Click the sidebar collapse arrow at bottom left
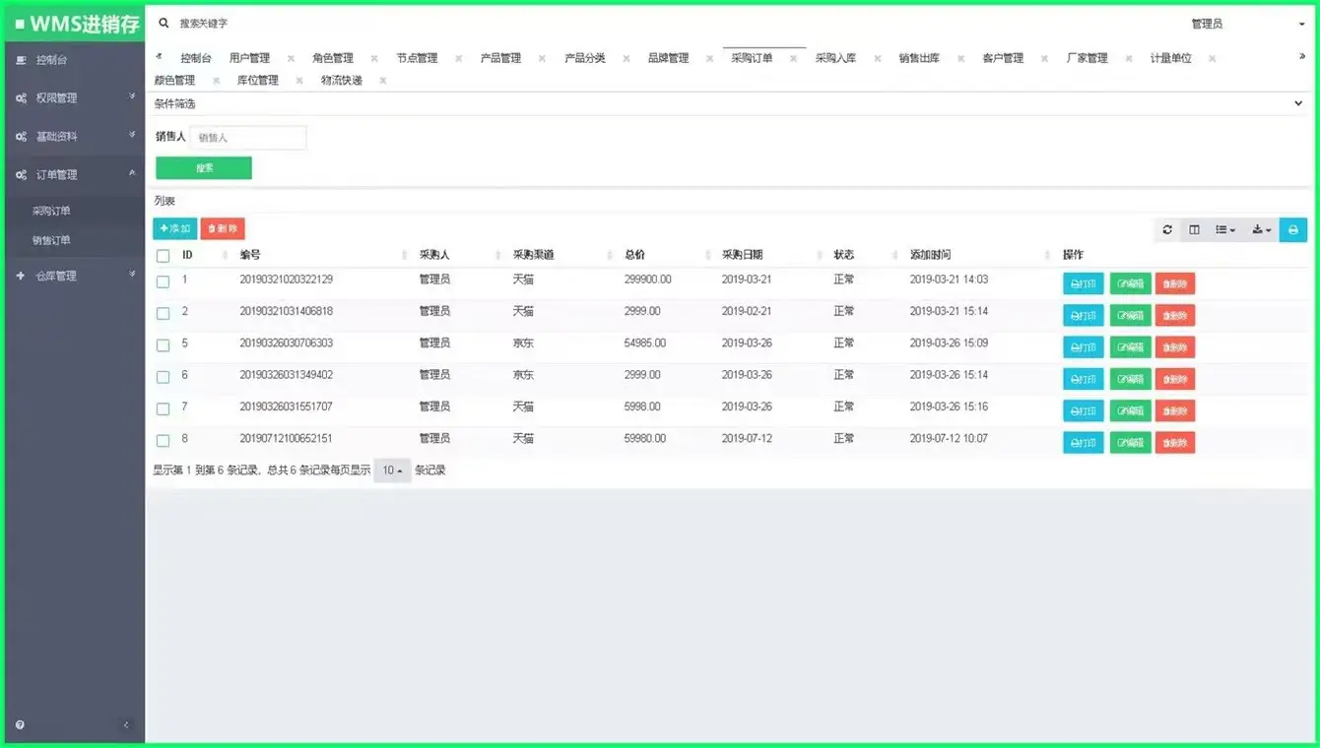Screen dimensions: 1320x748 (125, 724)
